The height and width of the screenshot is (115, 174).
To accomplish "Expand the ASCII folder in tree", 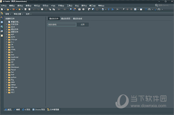I will coord(7,27).
